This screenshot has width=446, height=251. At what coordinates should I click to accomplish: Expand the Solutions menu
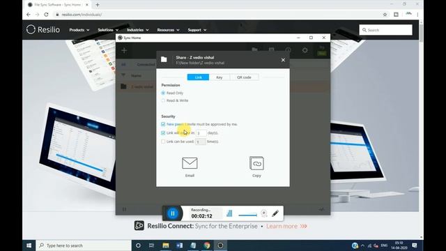tap(108, 30)
